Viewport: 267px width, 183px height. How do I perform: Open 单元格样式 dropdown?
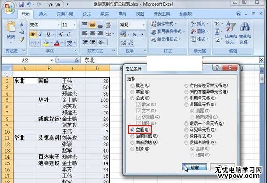click(166, 39)
